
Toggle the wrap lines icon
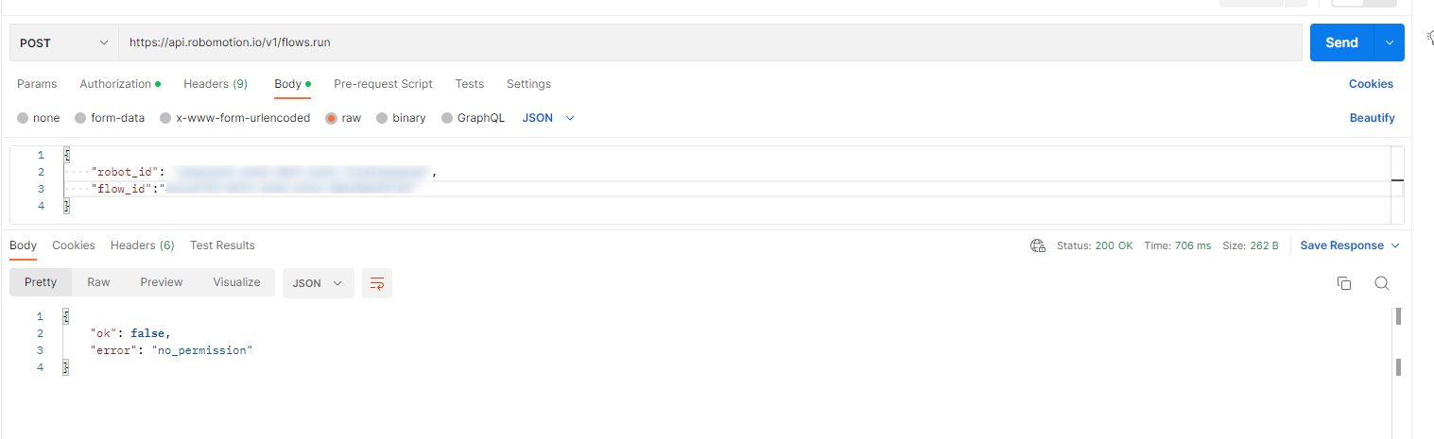(377, 283)
